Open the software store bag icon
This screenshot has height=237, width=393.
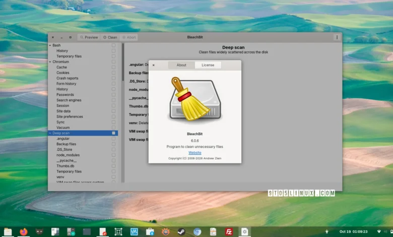click(150, 232)
